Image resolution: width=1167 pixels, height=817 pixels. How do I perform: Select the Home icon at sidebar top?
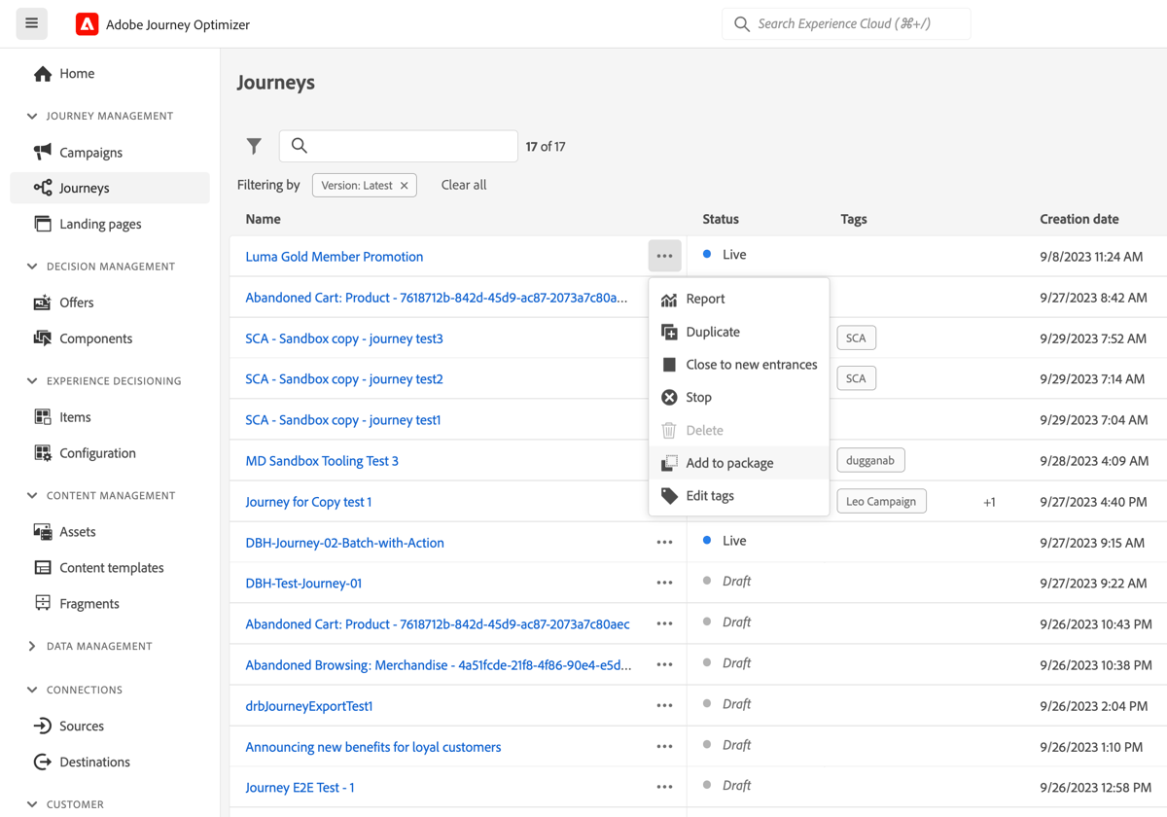42,72
